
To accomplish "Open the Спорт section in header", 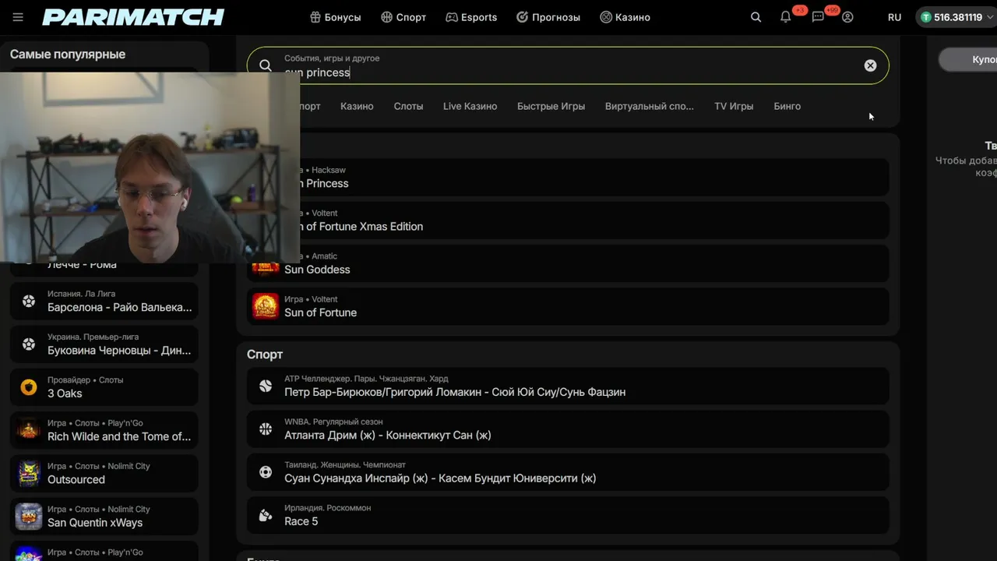I will tap(403, 17).
